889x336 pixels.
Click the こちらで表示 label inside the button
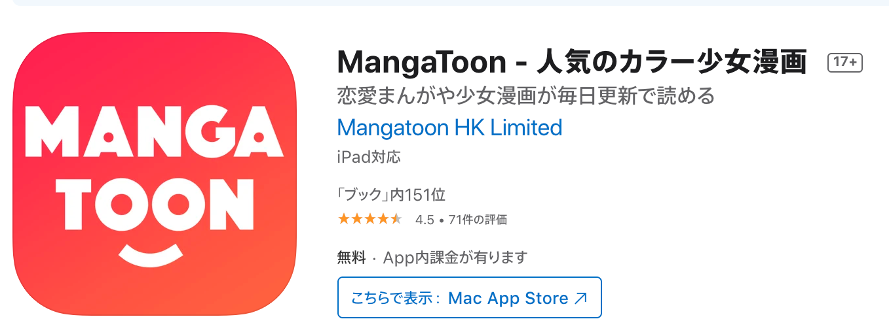pyautogui.click(x=391, y=299)
